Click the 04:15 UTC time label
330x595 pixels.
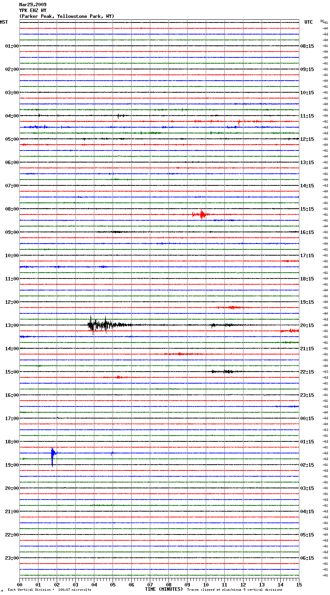307,512
